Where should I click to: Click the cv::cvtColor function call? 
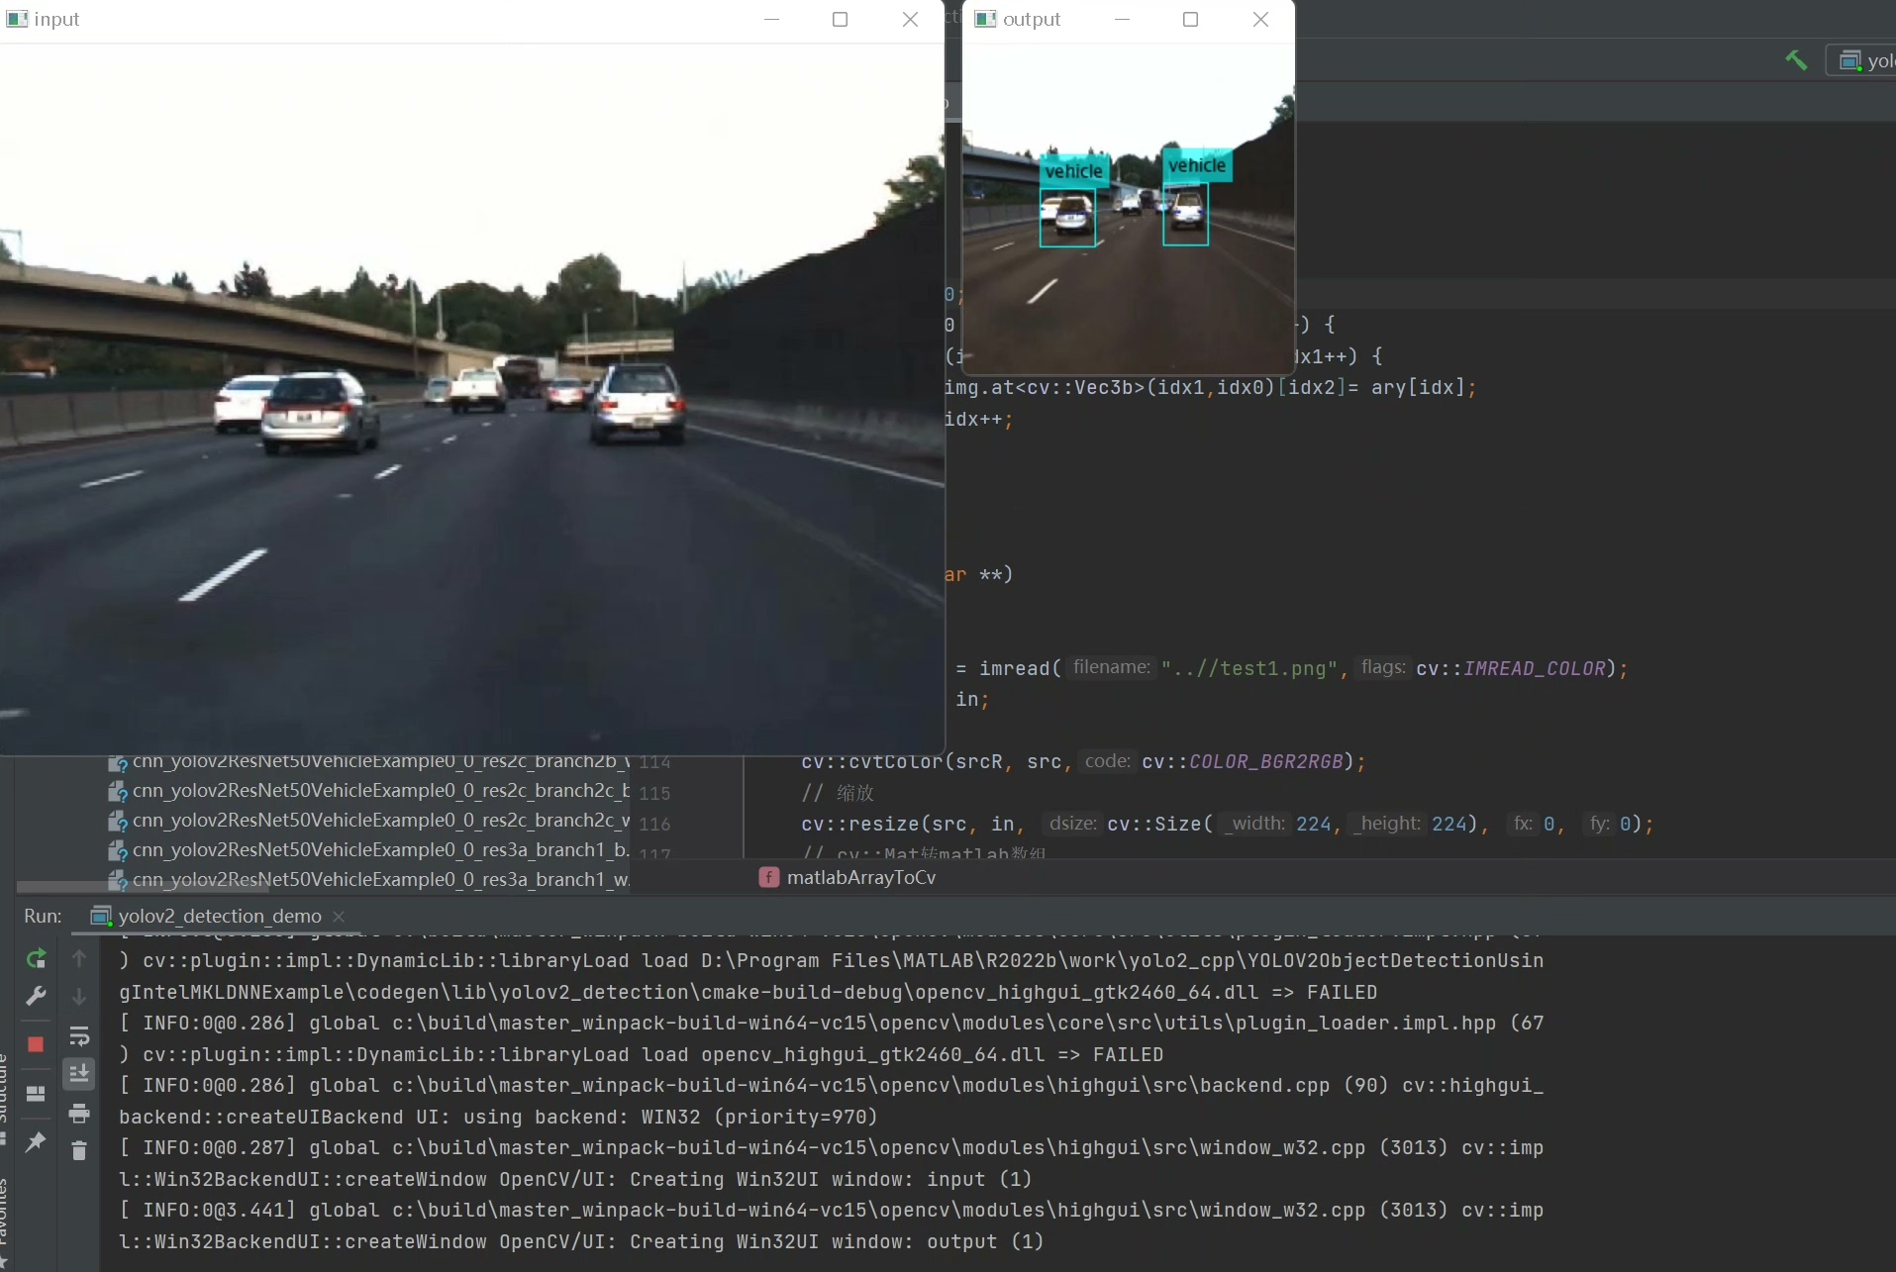click(x=872, y=761)
